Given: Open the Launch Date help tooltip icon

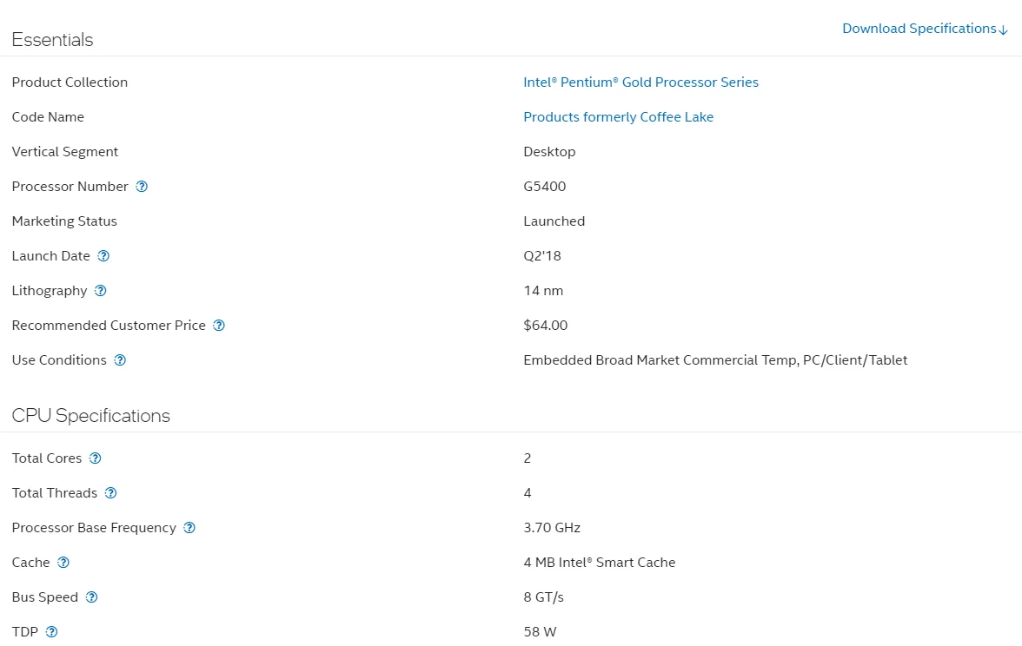Looking at the screenshot, I should [x=103, y=256].
